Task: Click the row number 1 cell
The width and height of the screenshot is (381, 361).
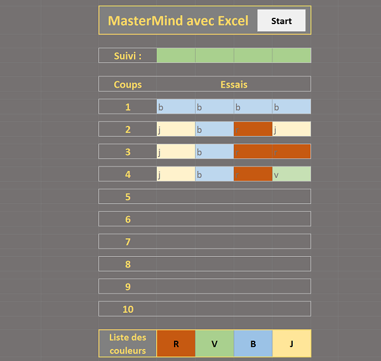Action: coord(128,107)
